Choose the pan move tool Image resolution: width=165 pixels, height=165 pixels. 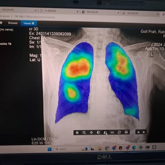tap(91, 132)
